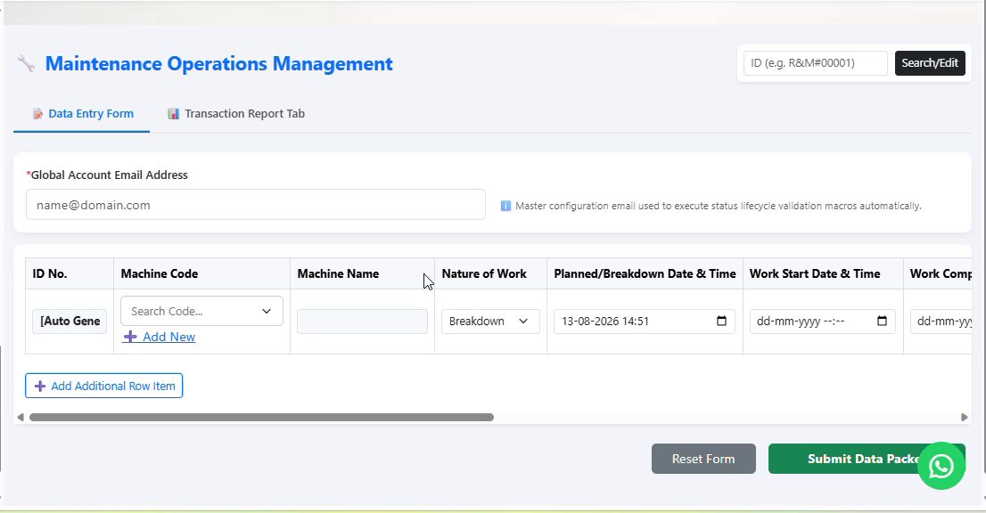The width and height of the screenshot is (986, 513).
Task: Submit the data packet
Action: [867, 459]
